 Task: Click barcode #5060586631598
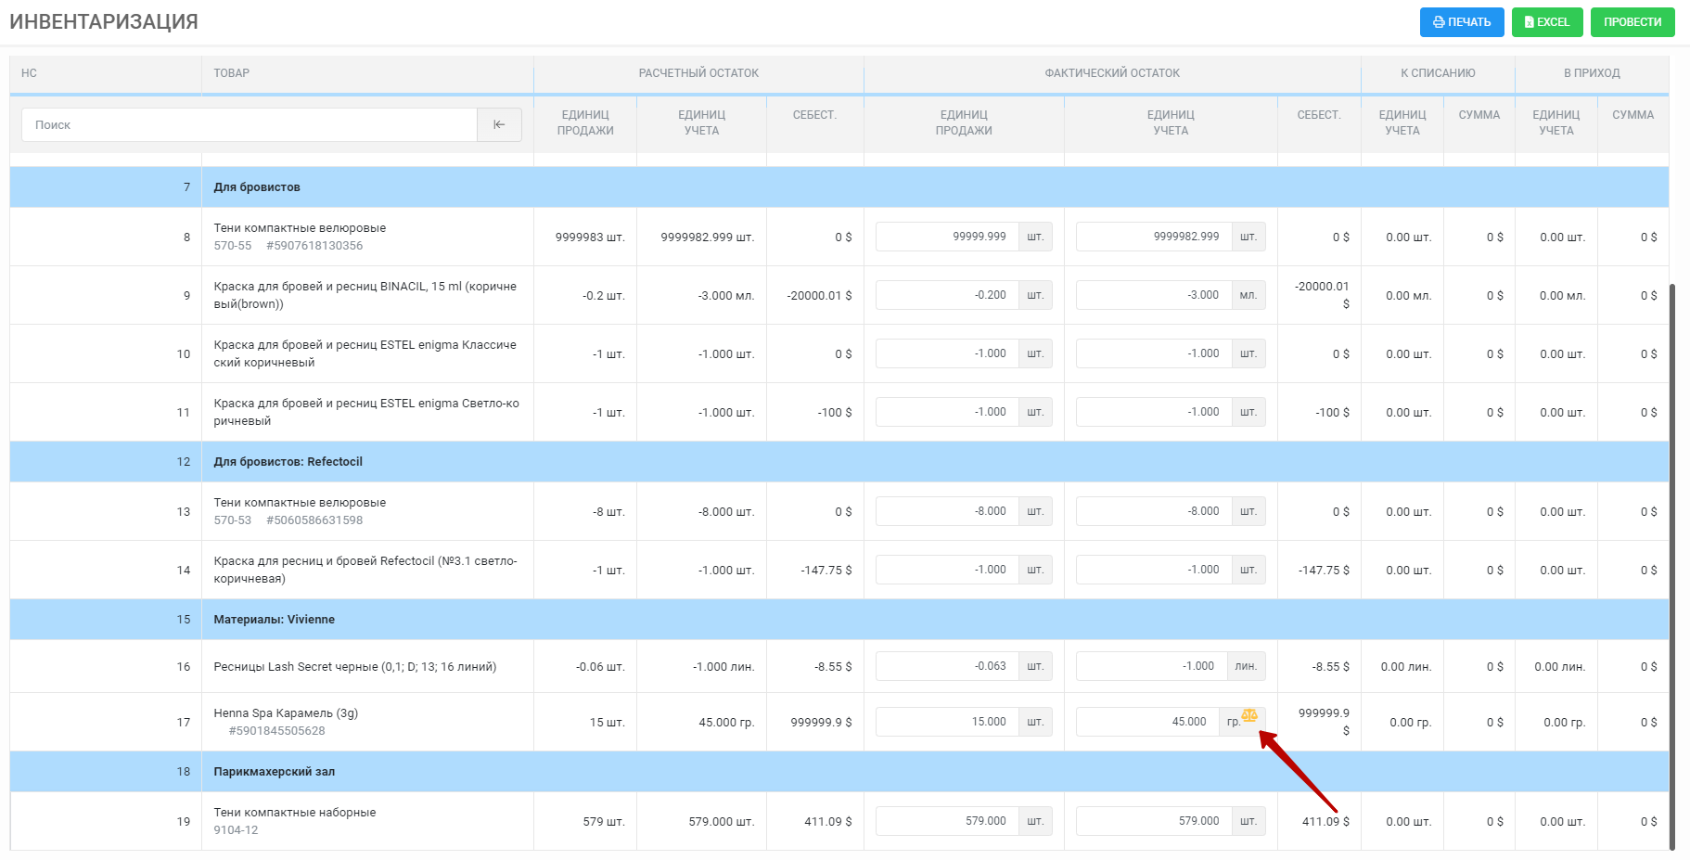click(x=314, y=520)
